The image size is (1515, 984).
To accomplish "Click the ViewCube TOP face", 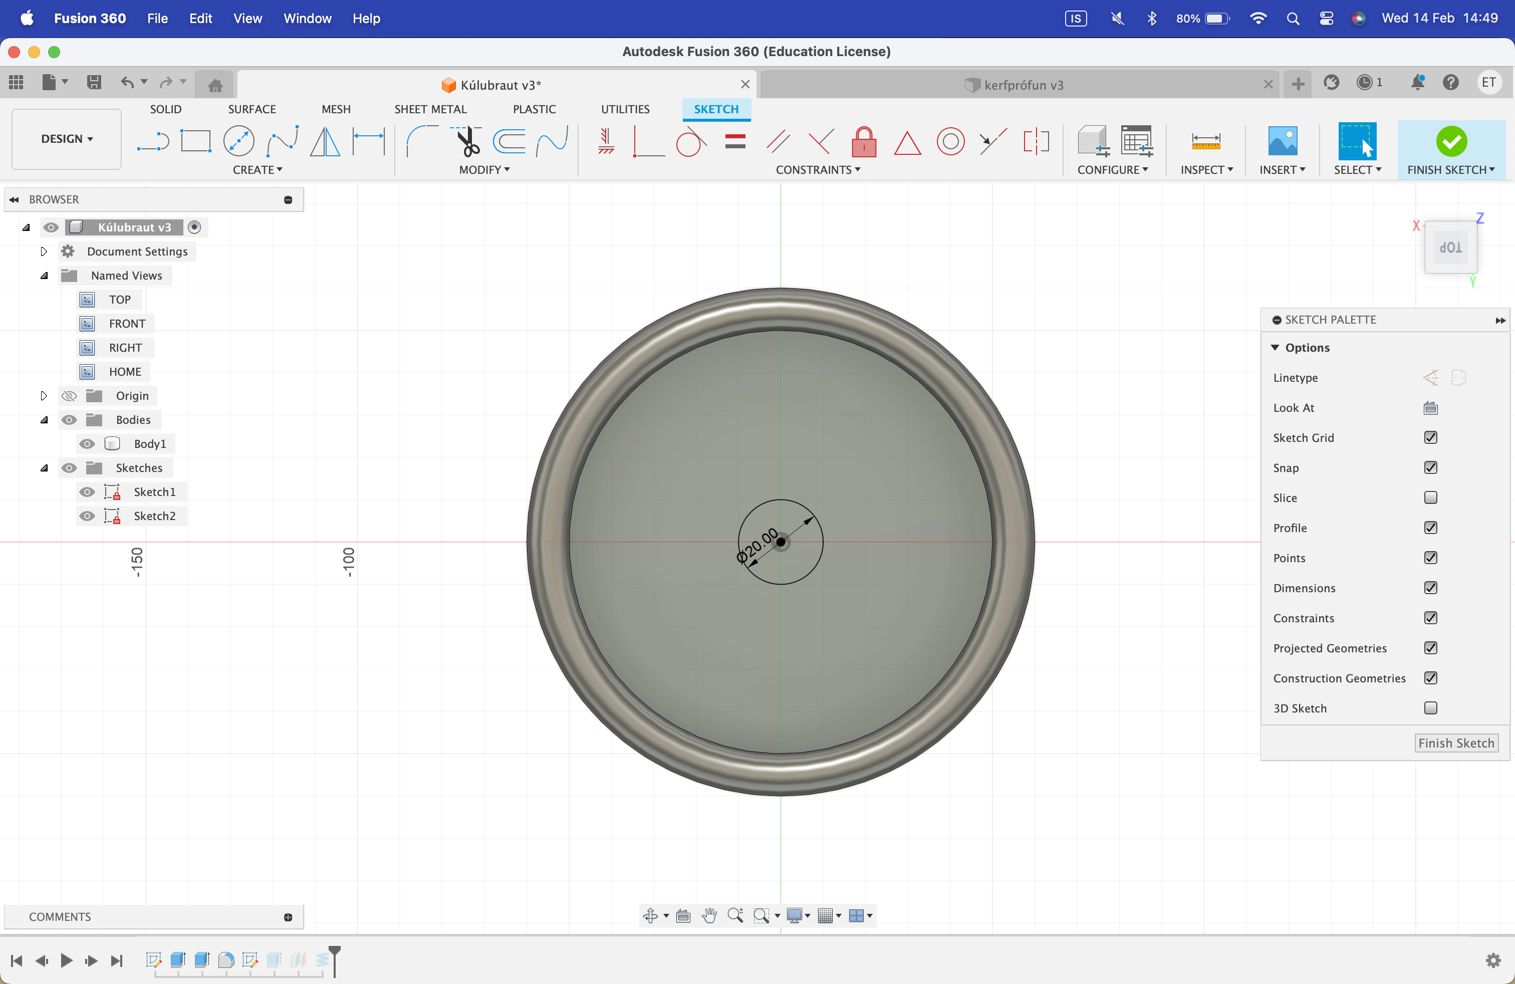I will click(x=1451, y=247).
